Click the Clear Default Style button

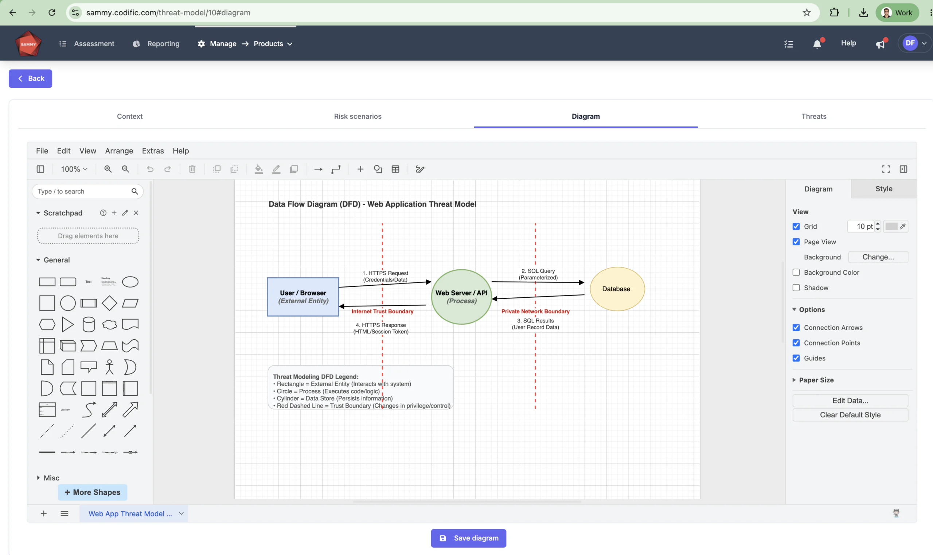(x=850, y=415)
